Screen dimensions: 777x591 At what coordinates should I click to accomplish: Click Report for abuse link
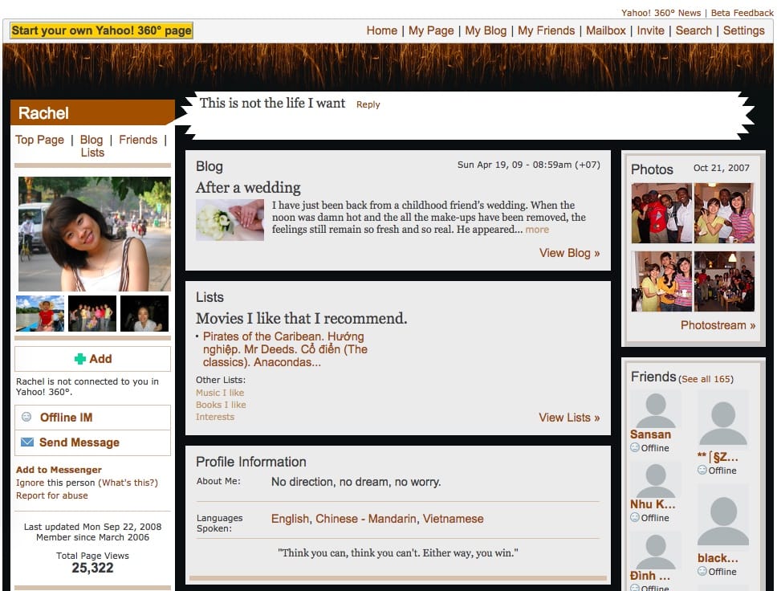tap(52, 495)
